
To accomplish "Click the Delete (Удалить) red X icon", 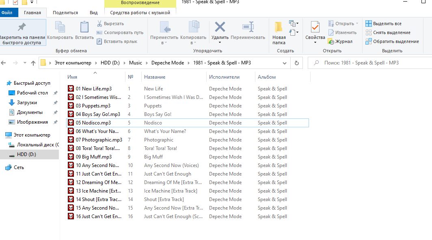I will click(x=220, y=27).
